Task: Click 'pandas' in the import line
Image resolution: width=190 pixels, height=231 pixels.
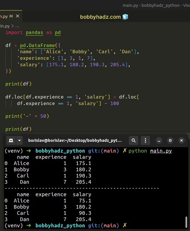Action: (x=34, y=32)
